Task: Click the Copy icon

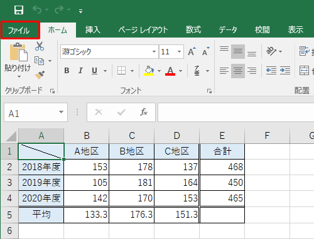Action: [x=39, y=61]
